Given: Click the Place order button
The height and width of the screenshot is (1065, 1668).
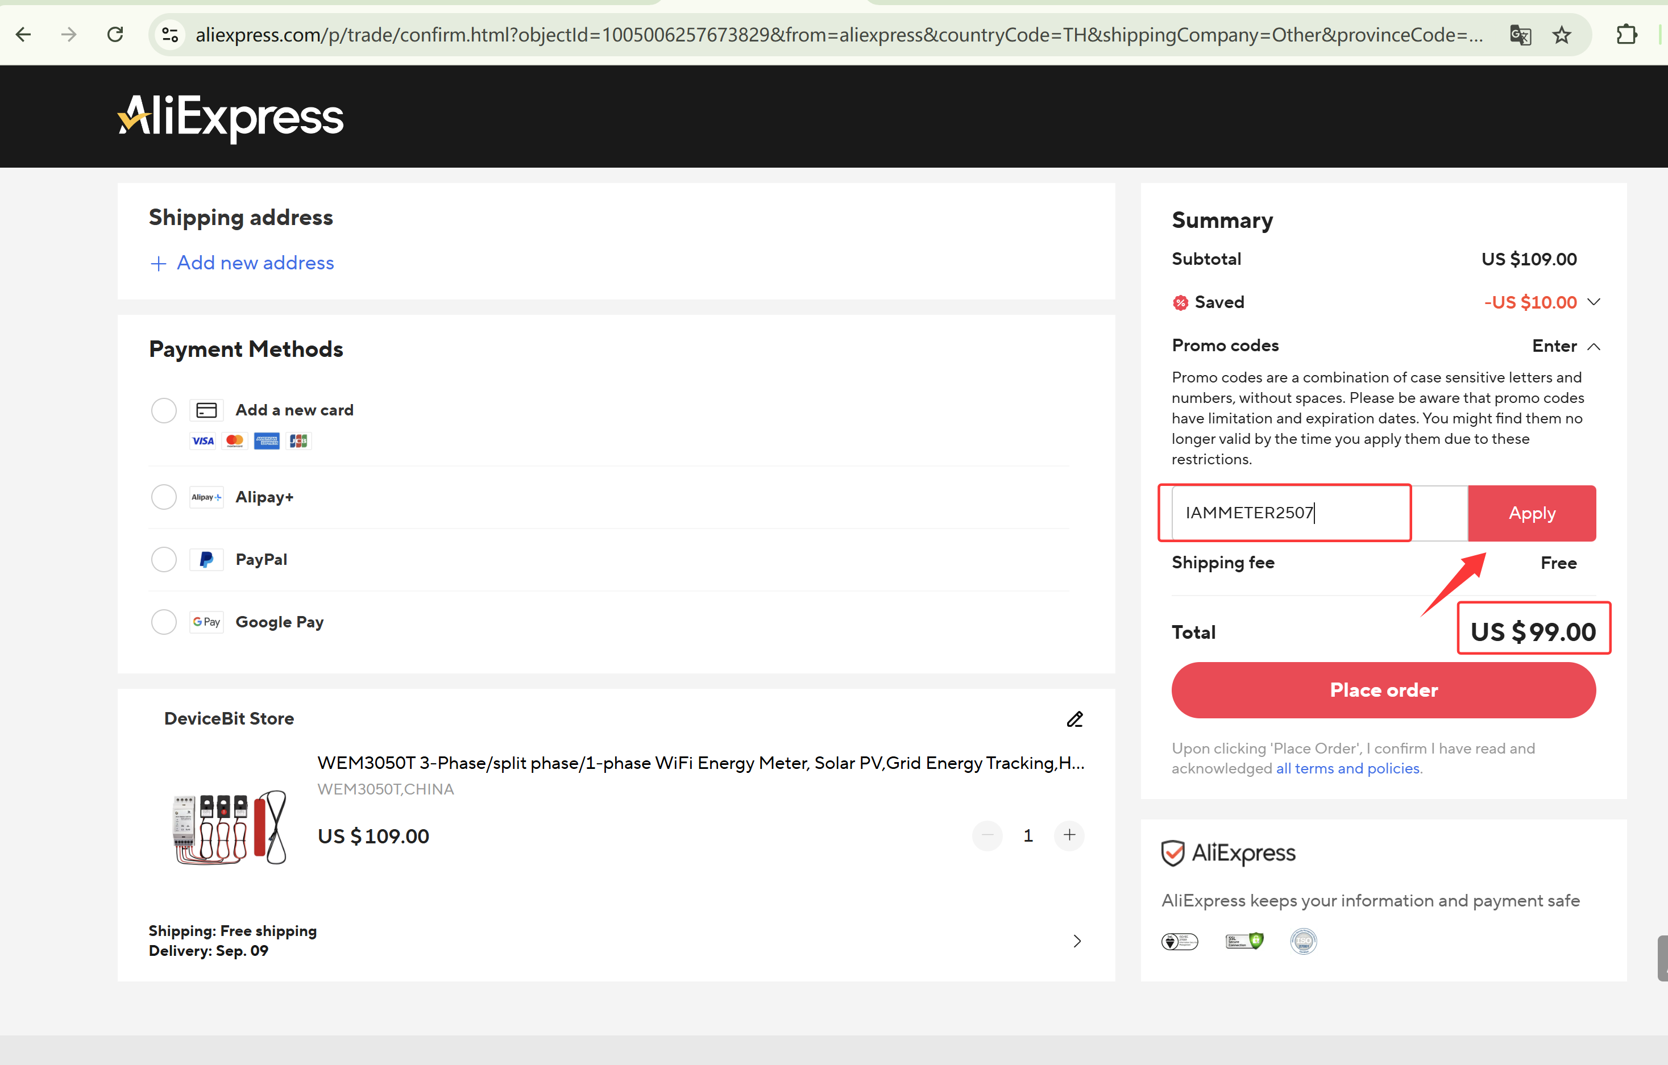Looking at the screenshot, I should (1383, 690).
